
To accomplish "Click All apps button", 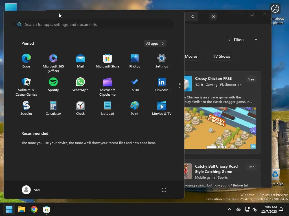I will pyautogui.click(x=155, y=44).
